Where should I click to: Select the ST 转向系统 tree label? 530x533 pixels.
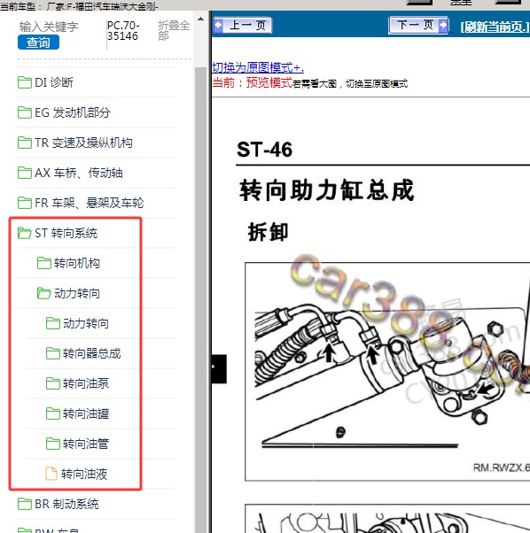pyautogui.click(x=66, y=233)
